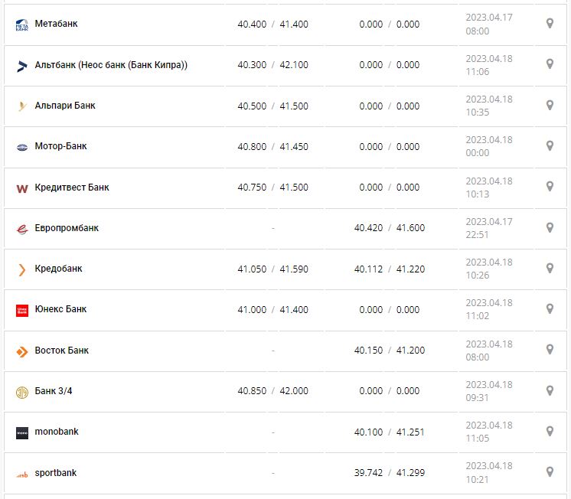Click the map pin icon for Метабанк

[550, 24]
